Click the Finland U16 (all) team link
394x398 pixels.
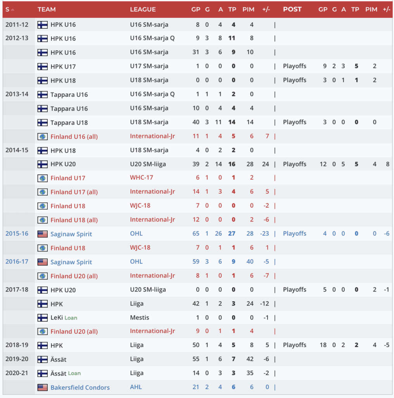pos(74,136)
